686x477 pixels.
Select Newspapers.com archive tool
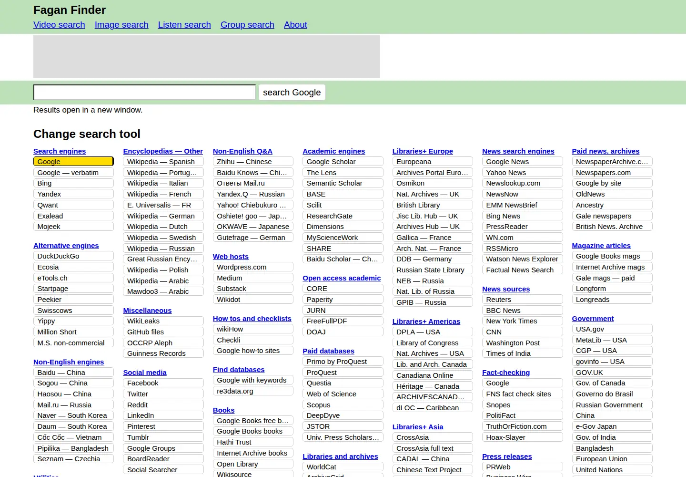(612, 173)
